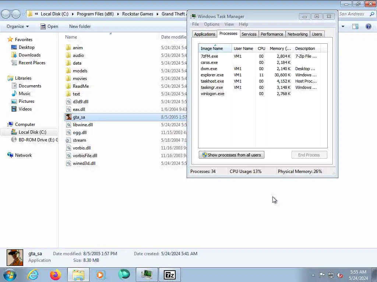Viewport: 377px width, 282px height.
Task: Show hidden tray icons arrow
Action: 313,275
